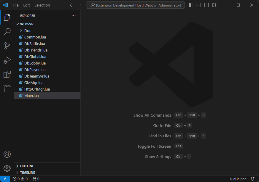Expand the Doc folder
This screenshot has width=259, height=182.
[x=47, y=30]
